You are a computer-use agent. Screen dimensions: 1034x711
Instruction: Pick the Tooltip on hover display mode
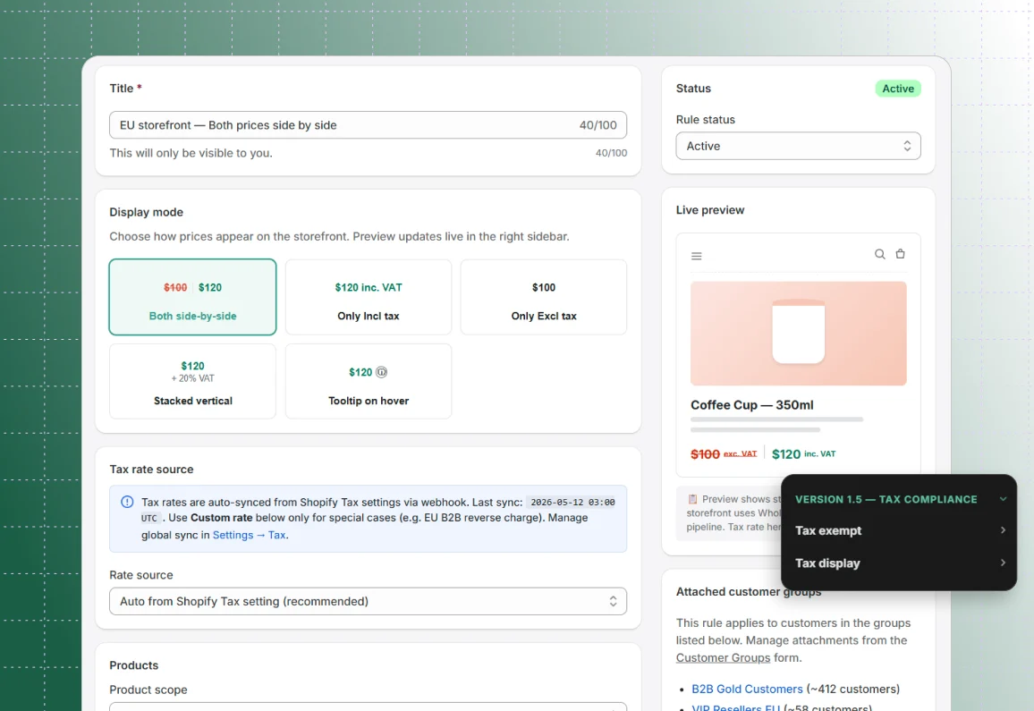pos(368,381)
